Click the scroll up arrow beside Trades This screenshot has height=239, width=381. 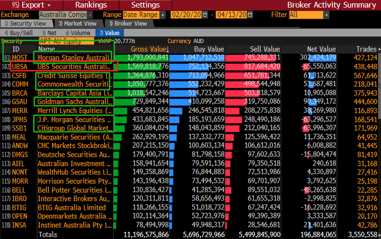[379, 50]
